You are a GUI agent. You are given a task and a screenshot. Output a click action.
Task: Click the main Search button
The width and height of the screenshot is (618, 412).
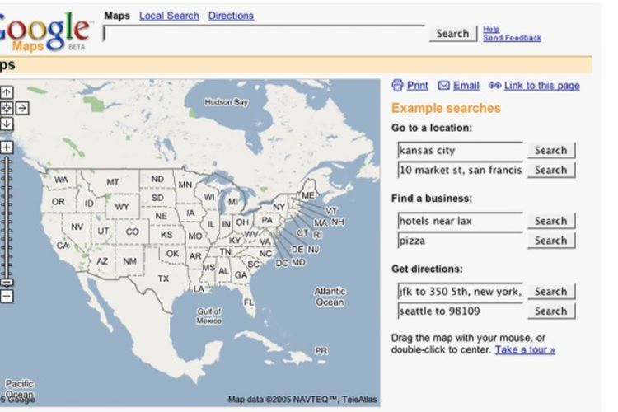[x=452, y=34]
